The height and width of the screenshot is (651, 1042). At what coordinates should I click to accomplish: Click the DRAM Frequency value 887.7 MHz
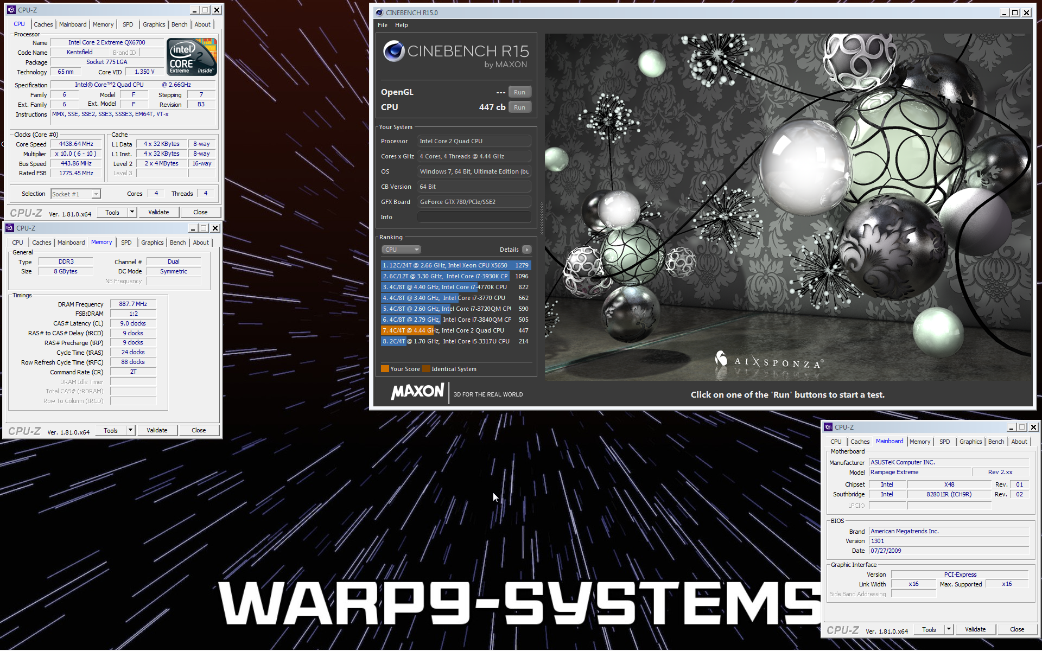click(133, 304)
